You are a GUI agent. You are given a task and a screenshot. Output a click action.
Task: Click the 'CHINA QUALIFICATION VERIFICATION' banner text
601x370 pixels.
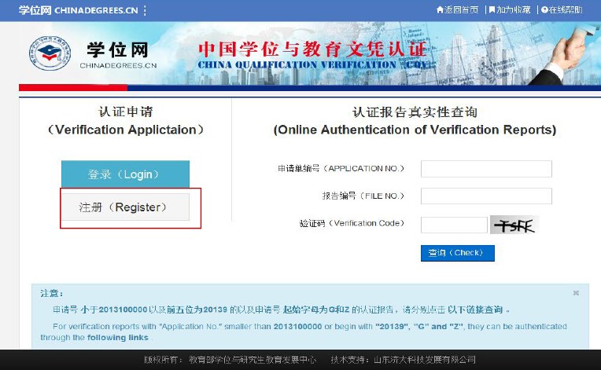click(x=297, y=65)
